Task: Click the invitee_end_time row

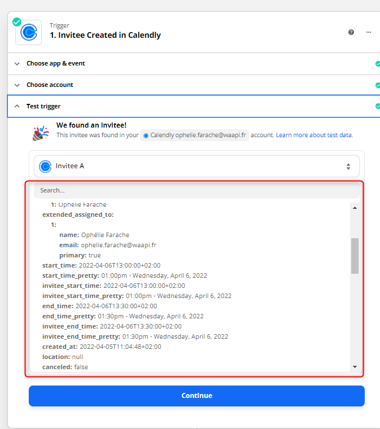Action: [x=112, y=326]
